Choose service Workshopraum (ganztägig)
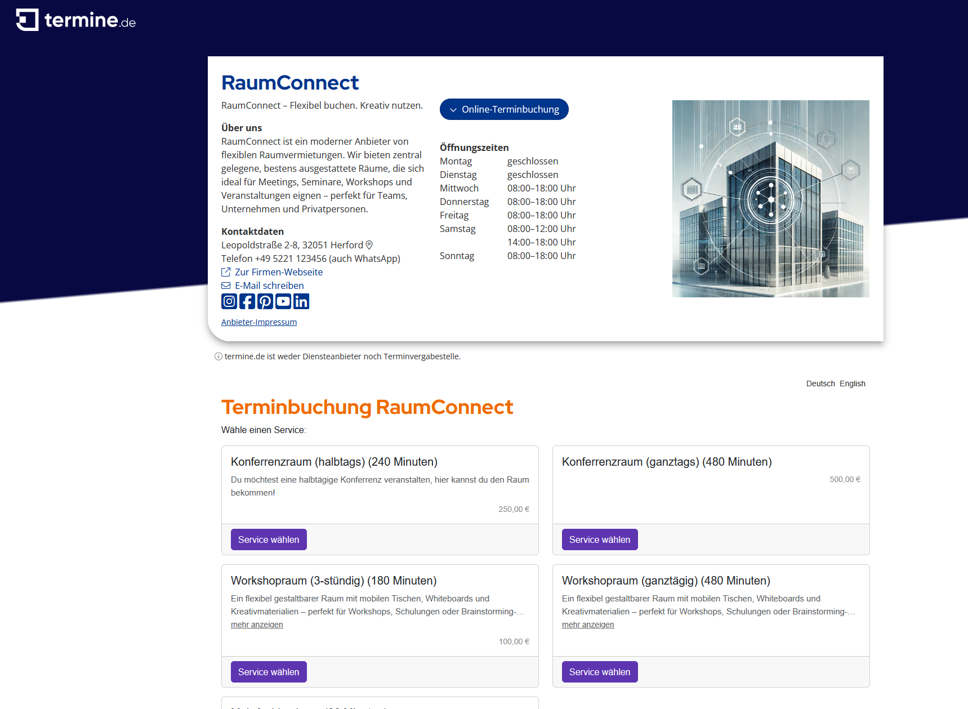The height and width of the screenshot is (709, 968). pos(600,672)
